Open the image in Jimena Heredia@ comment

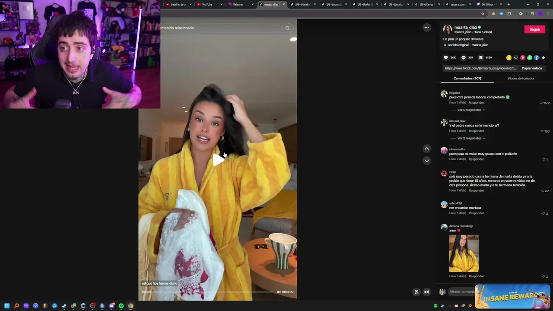click(464, 254)
